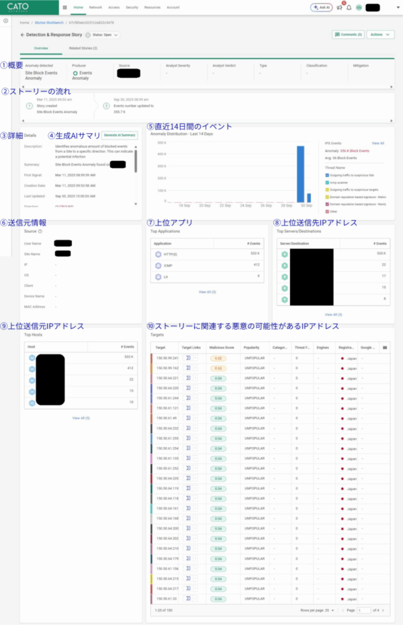Open target link icon for 150.50.99.241
This screenshot has width=403, height=625.
(x=189, y=358)
